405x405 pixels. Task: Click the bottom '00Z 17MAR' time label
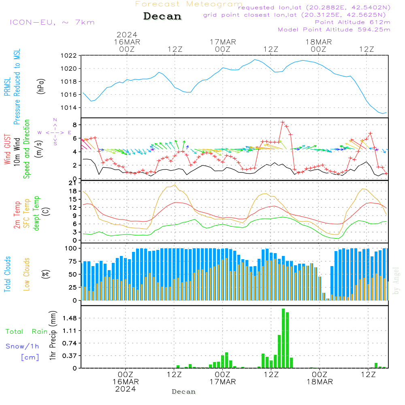222,378
